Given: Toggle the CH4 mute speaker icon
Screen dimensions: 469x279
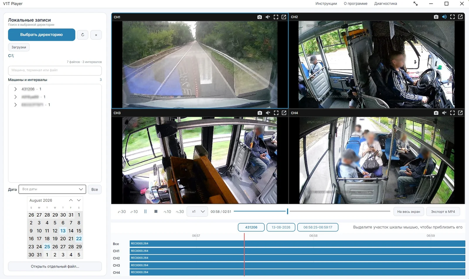Looking at the screenshot, I should pos(444,113).
